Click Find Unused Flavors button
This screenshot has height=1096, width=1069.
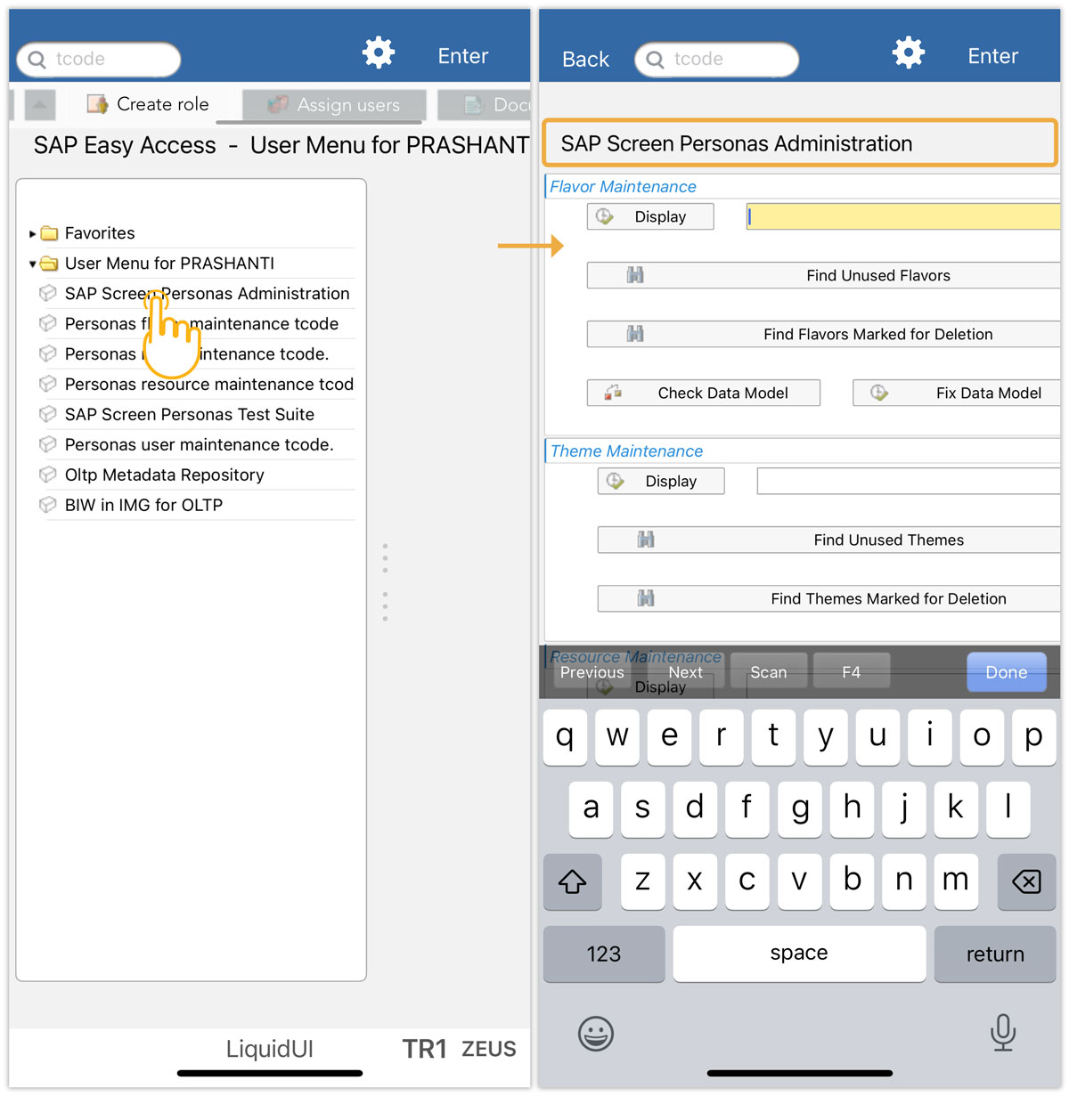[x=823, y=276]
